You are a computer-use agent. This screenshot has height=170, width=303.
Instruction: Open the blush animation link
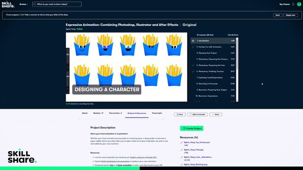(x=125, y=165)
